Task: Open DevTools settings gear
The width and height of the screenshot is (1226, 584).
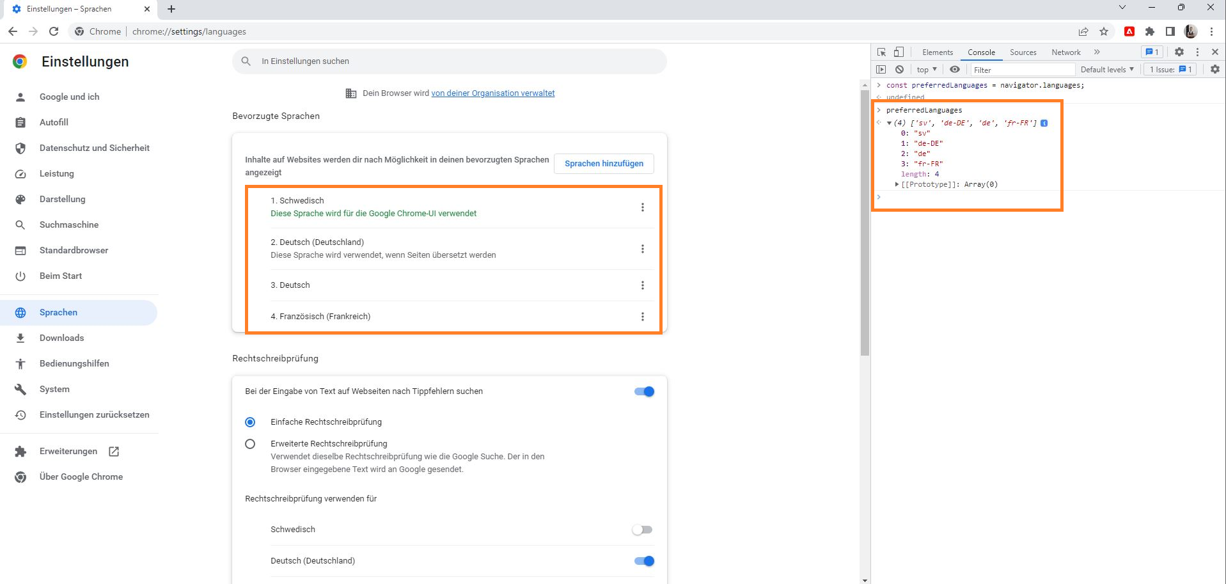Action: (x=1179, y=52)
